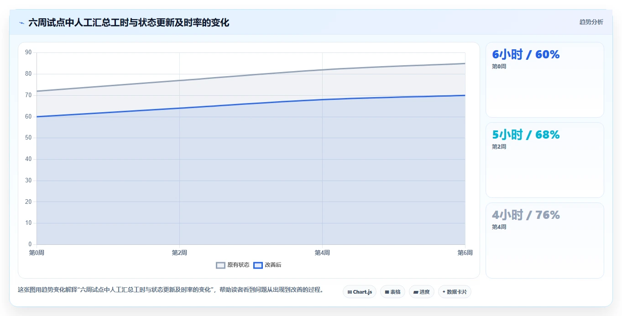The width and height of the screenshot is (622, 316).
Task: Click the description text below the chart
Action: tap(171, 290)
